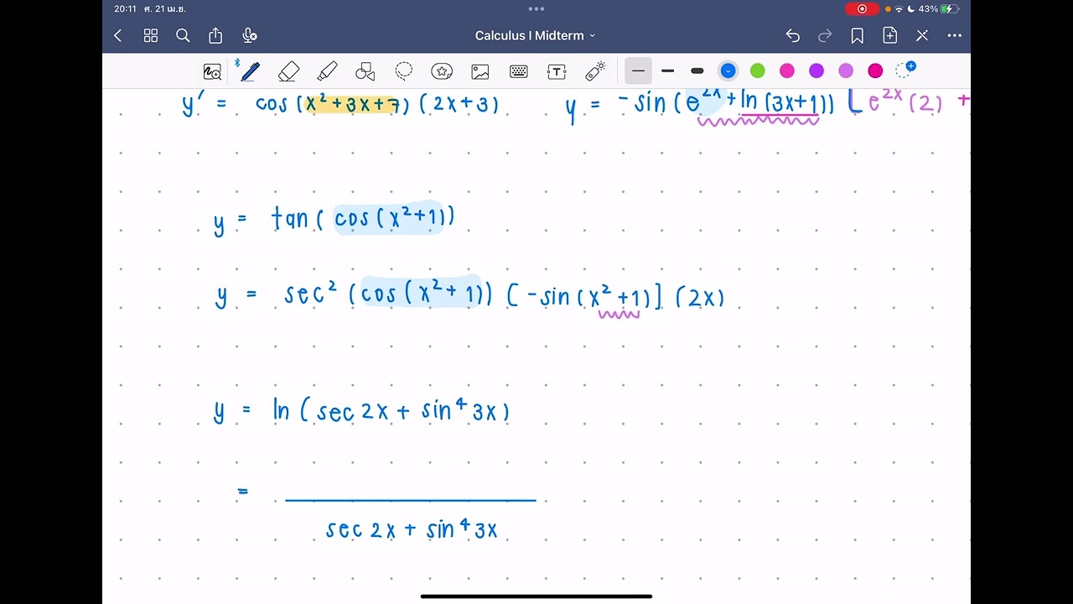Tap the denominator 'sec 2x + sin⁴3x'

tap(412, 529)
